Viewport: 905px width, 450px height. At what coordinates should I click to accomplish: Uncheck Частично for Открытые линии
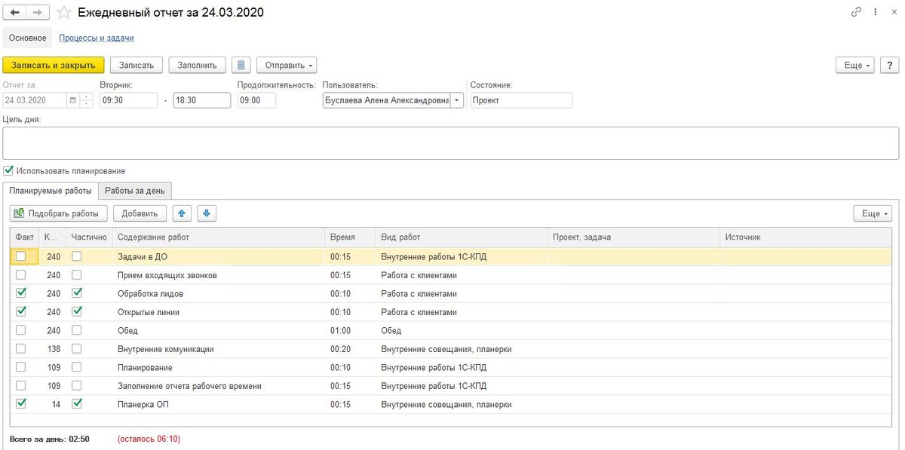(76, 311)
